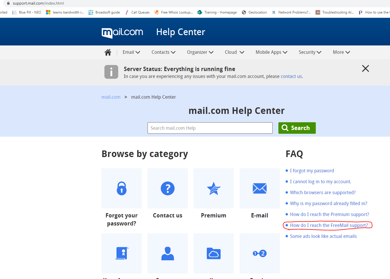Open the Troubleshooting bookmark

pos(335,12)
